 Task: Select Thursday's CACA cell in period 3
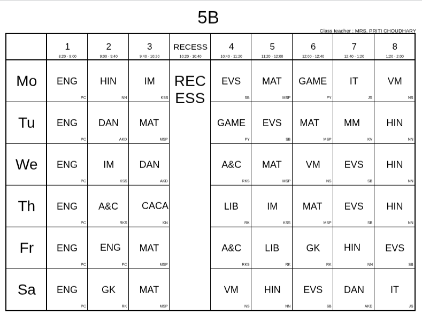point(155,206)
